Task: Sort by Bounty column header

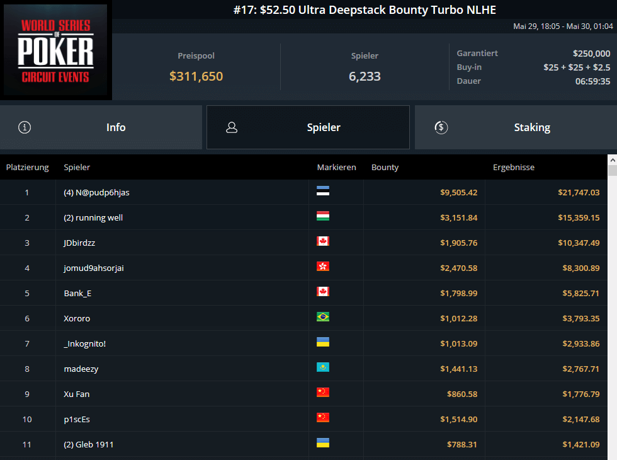Action: click(x=385, y=168)
